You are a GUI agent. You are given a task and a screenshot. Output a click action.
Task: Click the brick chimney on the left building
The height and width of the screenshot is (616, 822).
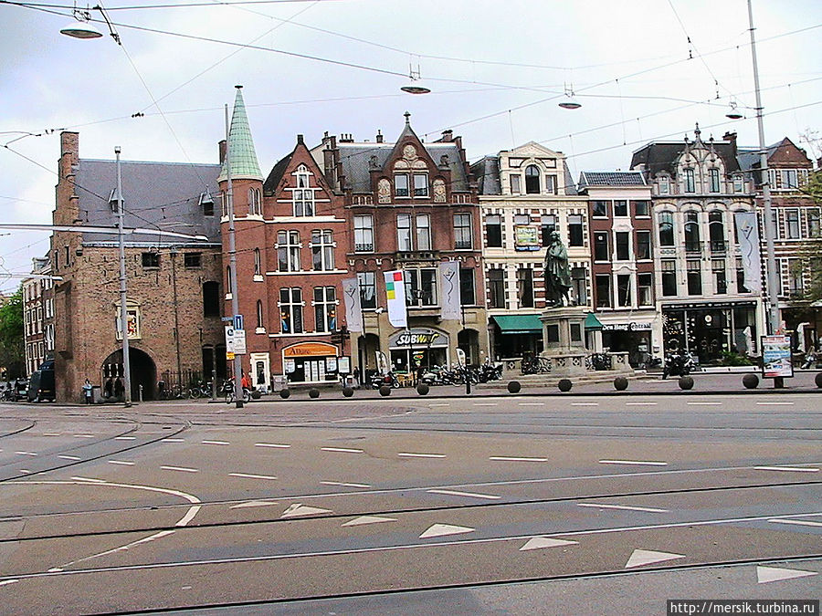[x=69, y=155]
